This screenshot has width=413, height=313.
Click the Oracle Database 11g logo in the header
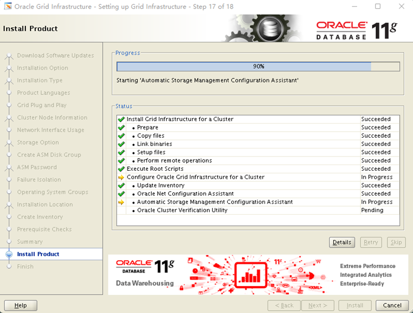click(357, 30)
